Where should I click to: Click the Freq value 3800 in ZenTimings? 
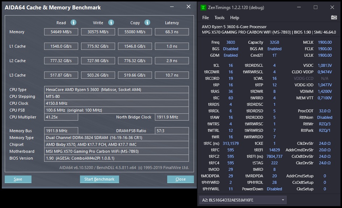(x=231, y=42)
